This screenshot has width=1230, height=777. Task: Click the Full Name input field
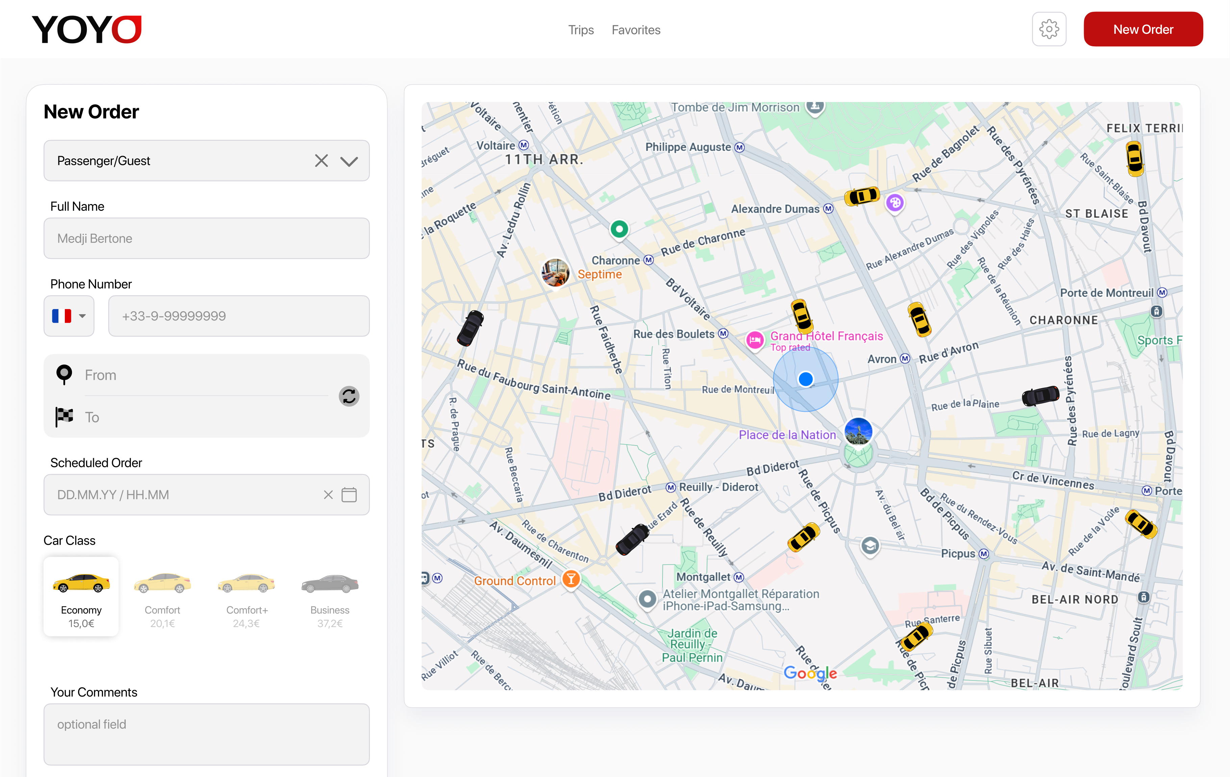(206, 239)
